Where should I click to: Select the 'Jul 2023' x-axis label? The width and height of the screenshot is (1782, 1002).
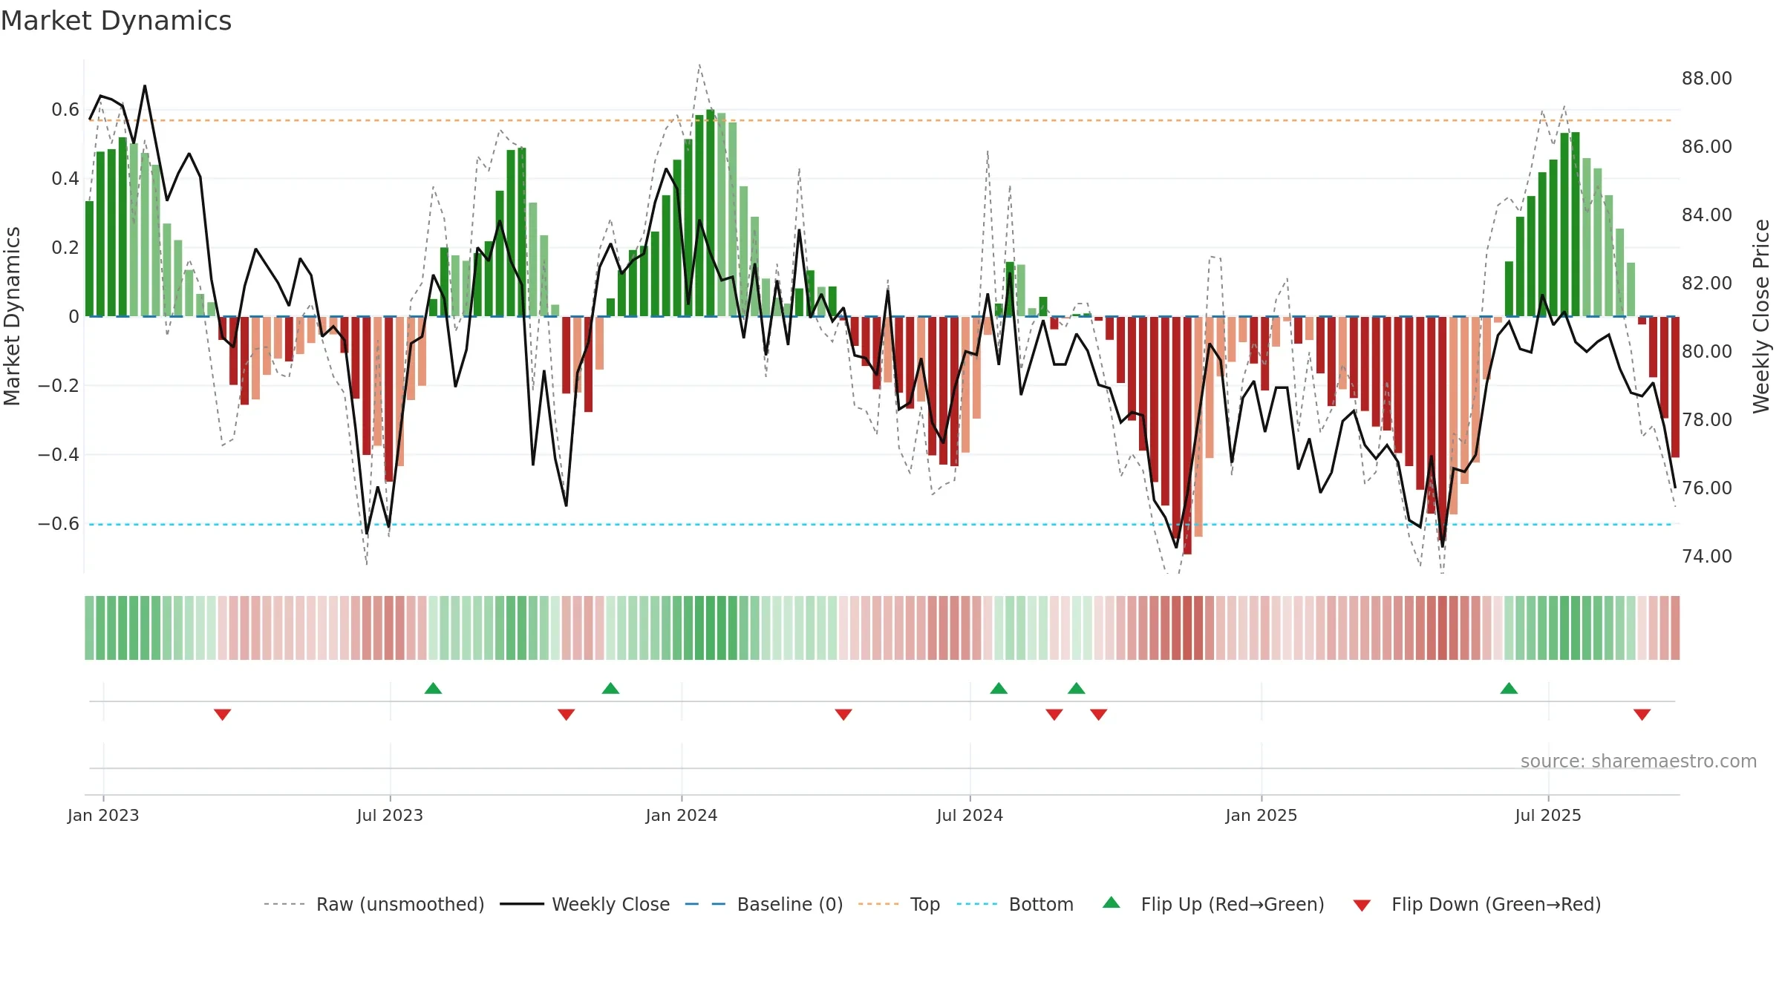click(390, 815)
